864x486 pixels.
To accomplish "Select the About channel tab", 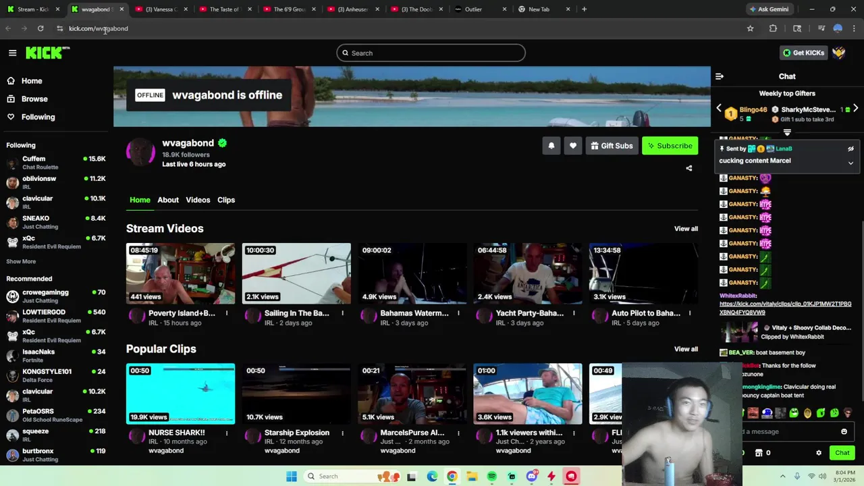I will click(x=168, y=200).
